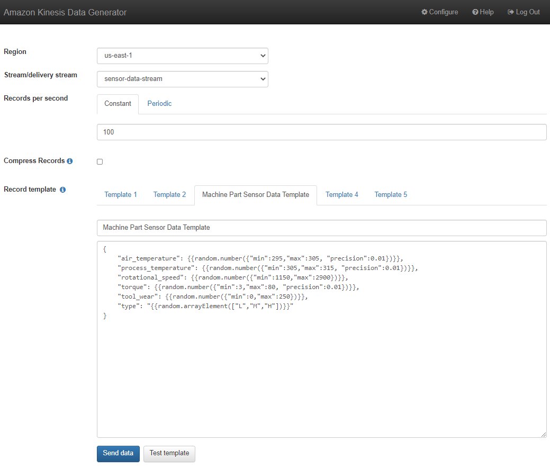Select Machine Part Sensor Data Template tab
This screenshot has width=550, height=468.
(x=256, y=195)
